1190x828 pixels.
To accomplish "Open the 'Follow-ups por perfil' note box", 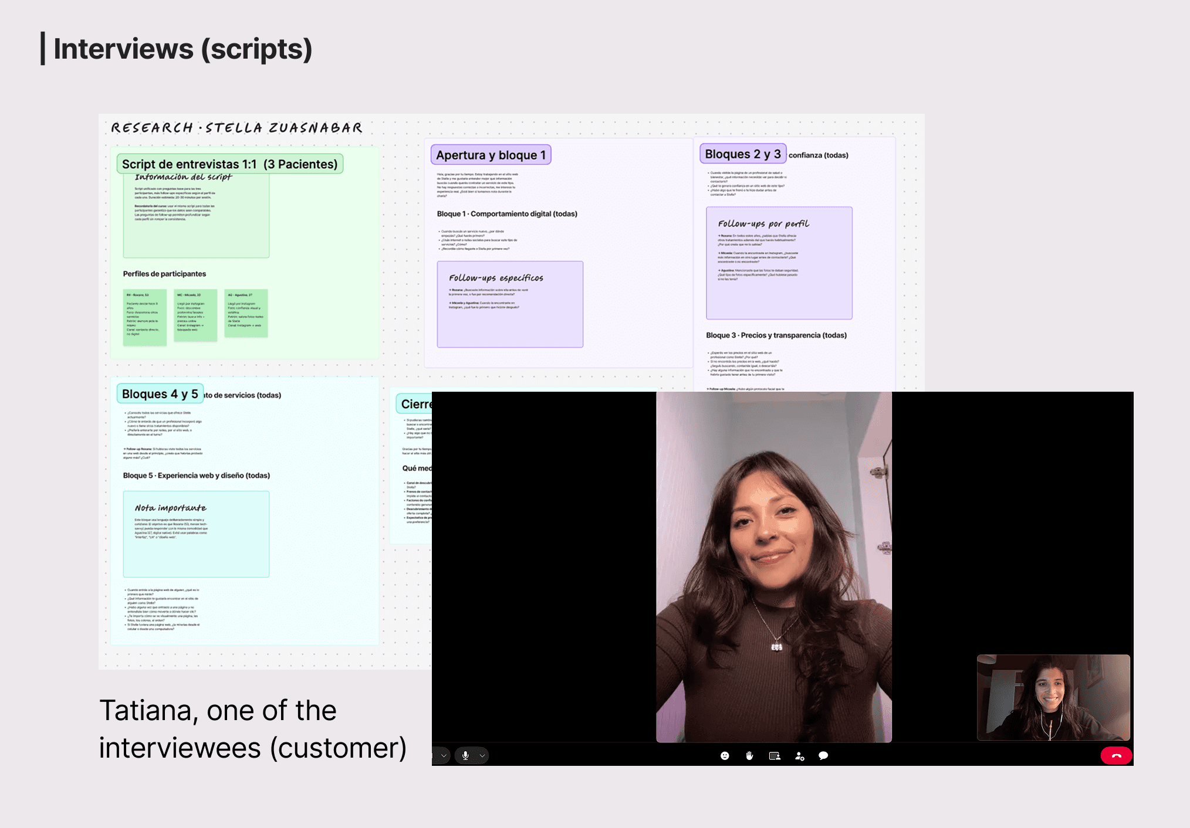I will (x=779, y=263).
